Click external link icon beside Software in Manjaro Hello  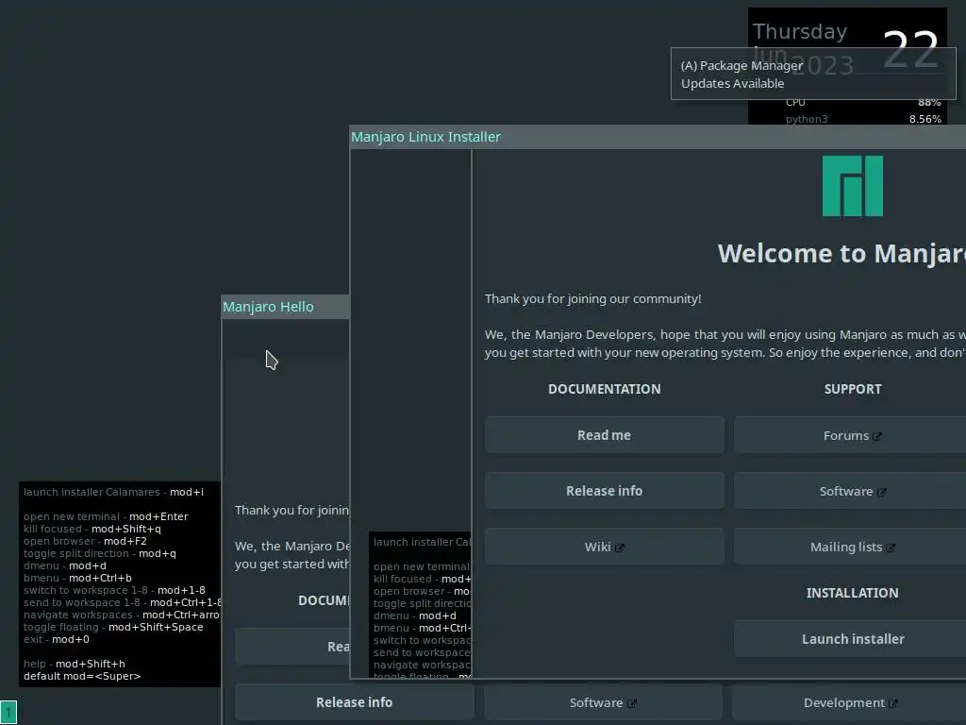coord(632,703)
